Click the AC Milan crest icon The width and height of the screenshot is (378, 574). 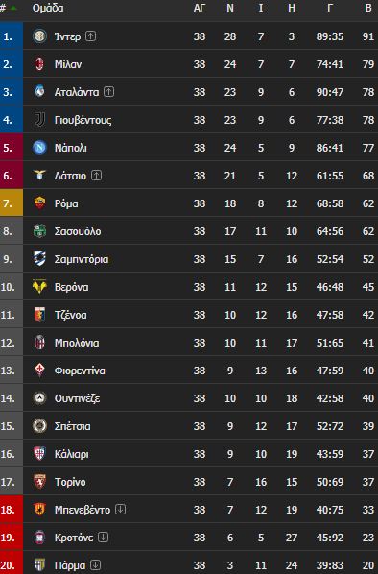coord(39,64)
